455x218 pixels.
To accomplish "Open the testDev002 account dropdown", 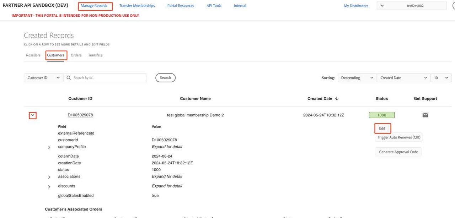I will pyautogui.click(x=411, y=6).
